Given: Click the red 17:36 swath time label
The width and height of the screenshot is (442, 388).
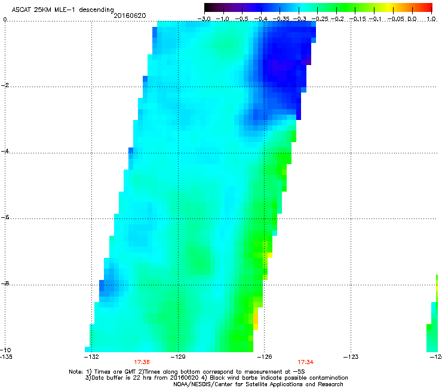Looking at the screenshot, I should click(x=142, y=362).
